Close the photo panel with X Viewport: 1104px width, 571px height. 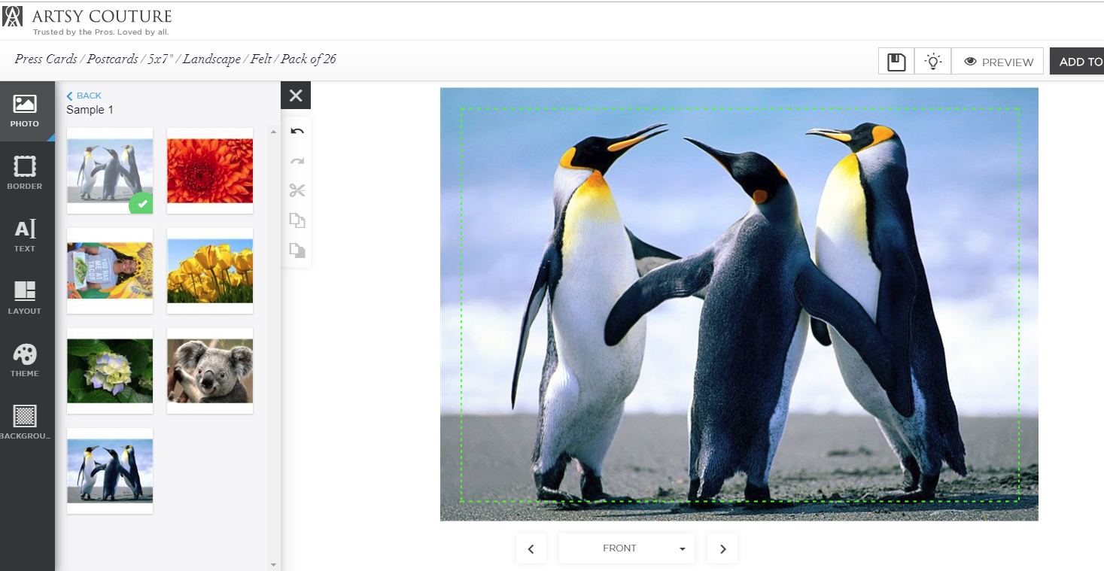296,96
